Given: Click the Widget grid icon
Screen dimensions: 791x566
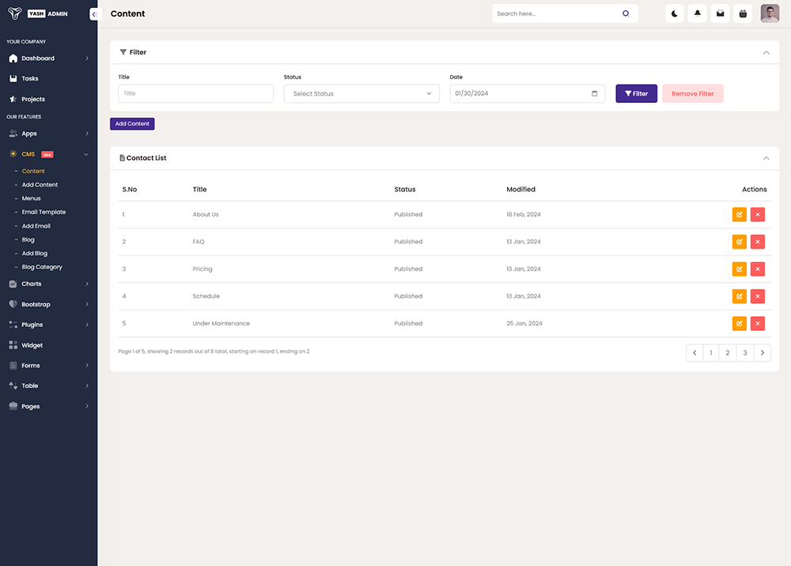Looking at the screenshot, I should (x=13, y=345).
